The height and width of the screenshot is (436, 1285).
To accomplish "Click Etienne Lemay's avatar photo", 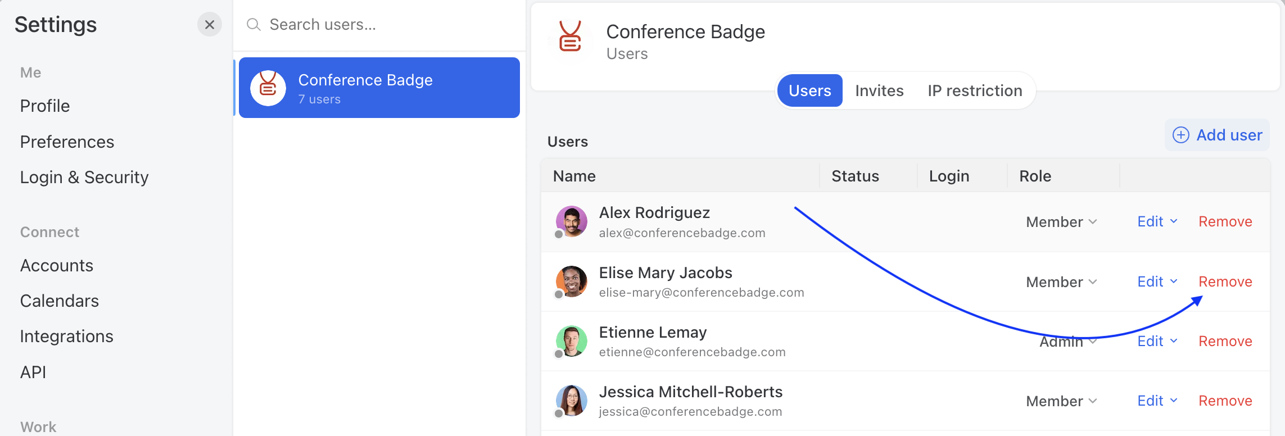I will (x=571, y=341).
